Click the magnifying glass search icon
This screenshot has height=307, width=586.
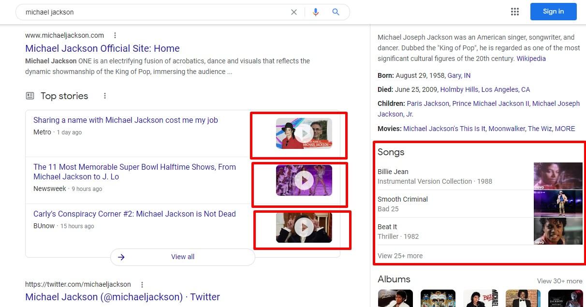pyautogui.click(x=336, y=12)
